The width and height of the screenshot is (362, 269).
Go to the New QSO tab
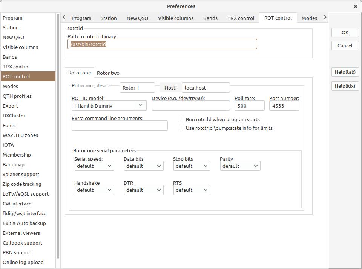coord(137,18)
